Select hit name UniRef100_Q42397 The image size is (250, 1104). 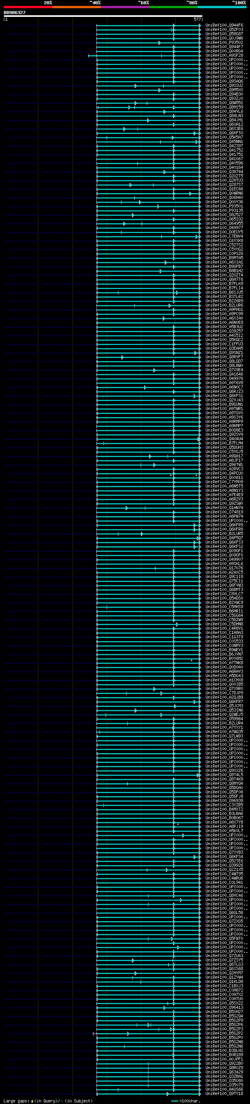(224, 146)
